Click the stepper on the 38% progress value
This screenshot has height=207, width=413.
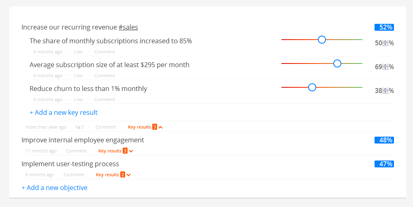pyautogui.click(x=385, y=91)
